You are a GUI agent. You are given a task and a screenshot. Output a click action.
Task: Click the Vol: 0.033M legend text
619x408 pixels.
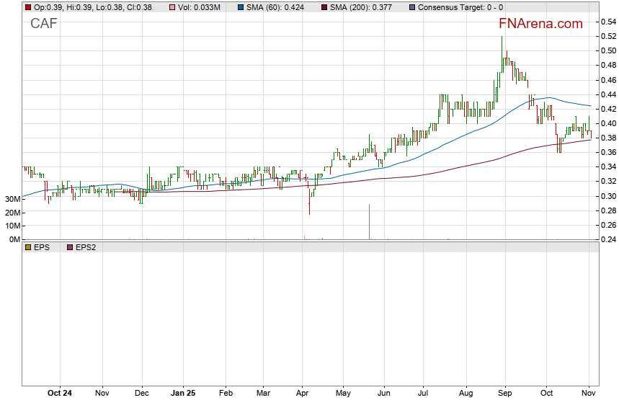tap(202, 7)
